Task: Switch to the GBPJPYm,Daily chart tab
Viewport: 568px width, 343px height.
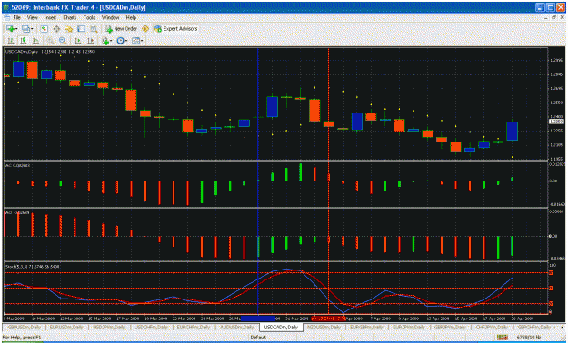Action: (450, 327)
